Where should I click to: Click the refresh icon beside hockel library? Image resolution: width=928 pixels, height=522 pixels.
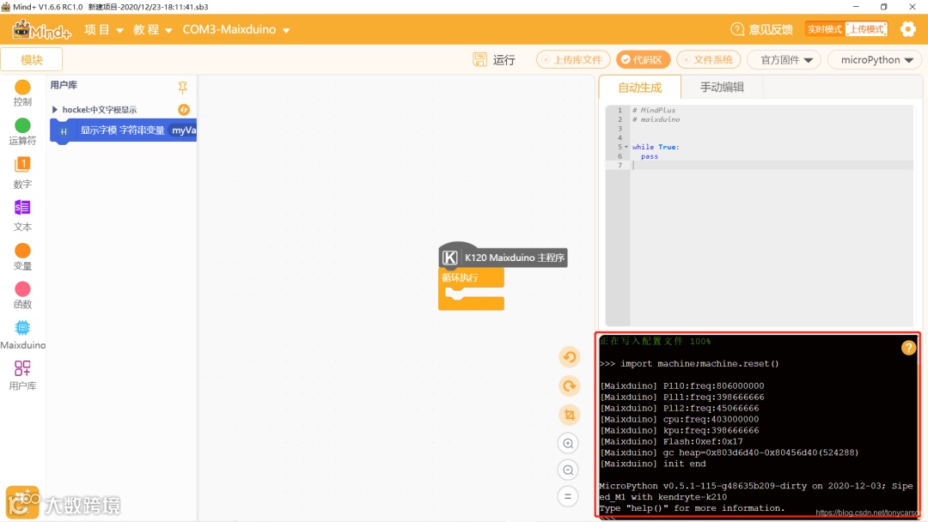click(x=184, y=109)
